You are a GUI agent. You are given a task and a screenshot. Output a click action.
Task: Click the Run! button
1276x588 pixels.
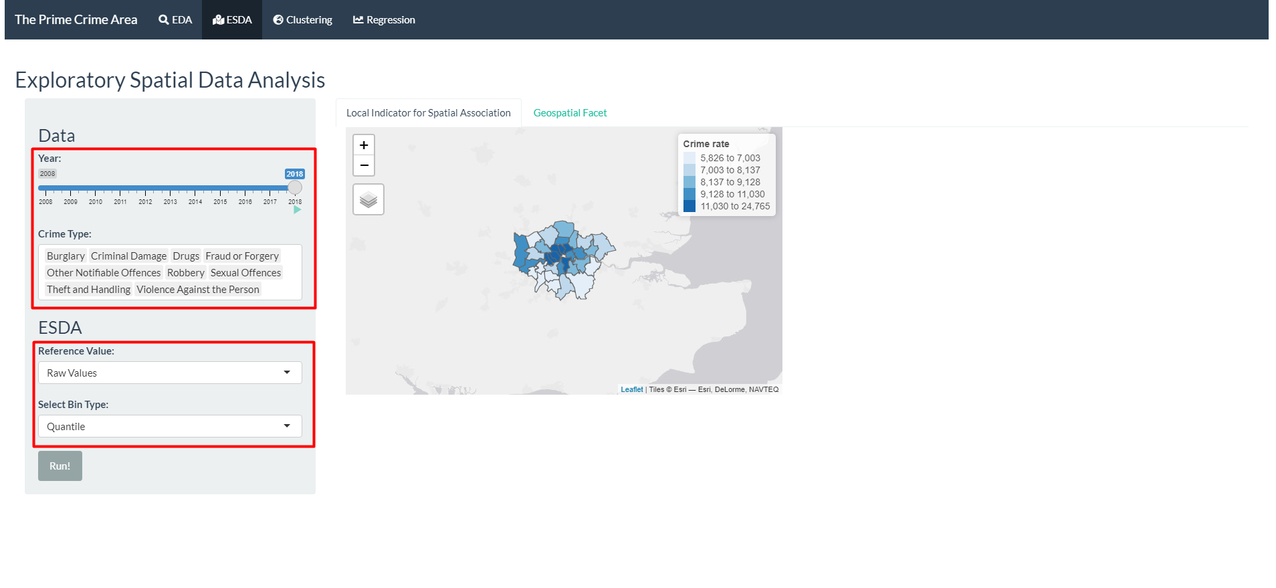pyautogui.click(x=60, y=466)
